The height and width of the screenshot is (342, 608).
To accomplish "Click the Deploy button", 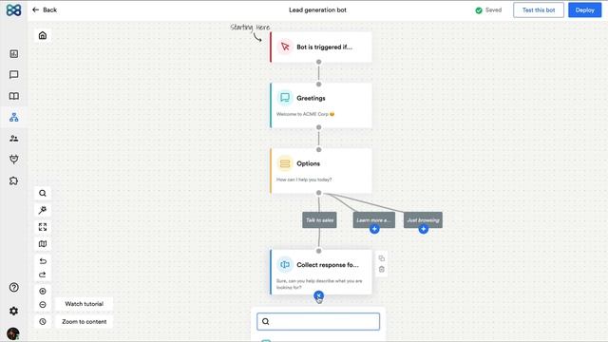I will (585, 10).
